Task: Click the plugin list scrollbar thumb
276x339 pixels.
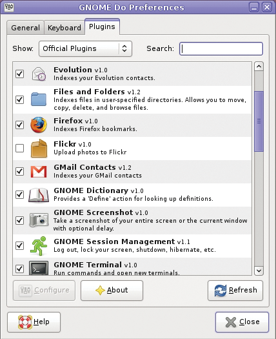Action: click(259, 121)
